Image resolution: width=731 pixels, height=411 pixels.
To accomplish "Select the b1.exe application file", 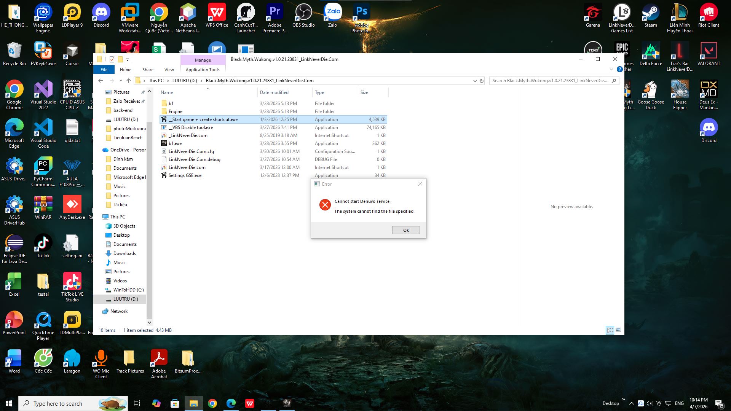I will point(175,143).
